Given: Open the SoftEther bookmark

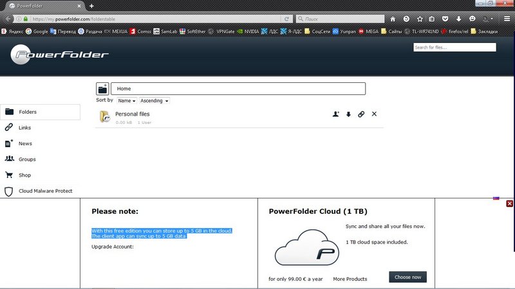Looking at the screenshot, I should pyautogui.click(x=192, y=31).
